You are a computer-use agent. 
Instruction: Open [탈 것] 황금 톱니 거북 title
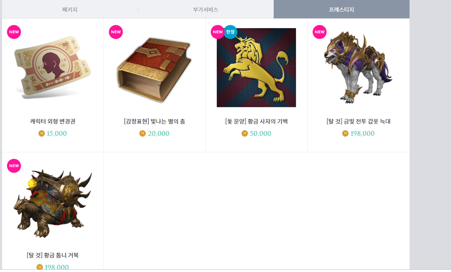(x=53, y=255)
